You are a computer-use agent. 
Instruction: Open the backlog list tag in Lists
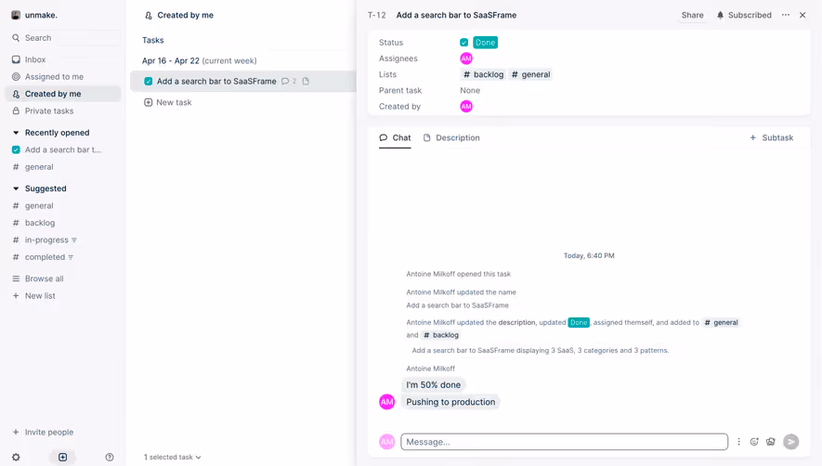(483, 74)
